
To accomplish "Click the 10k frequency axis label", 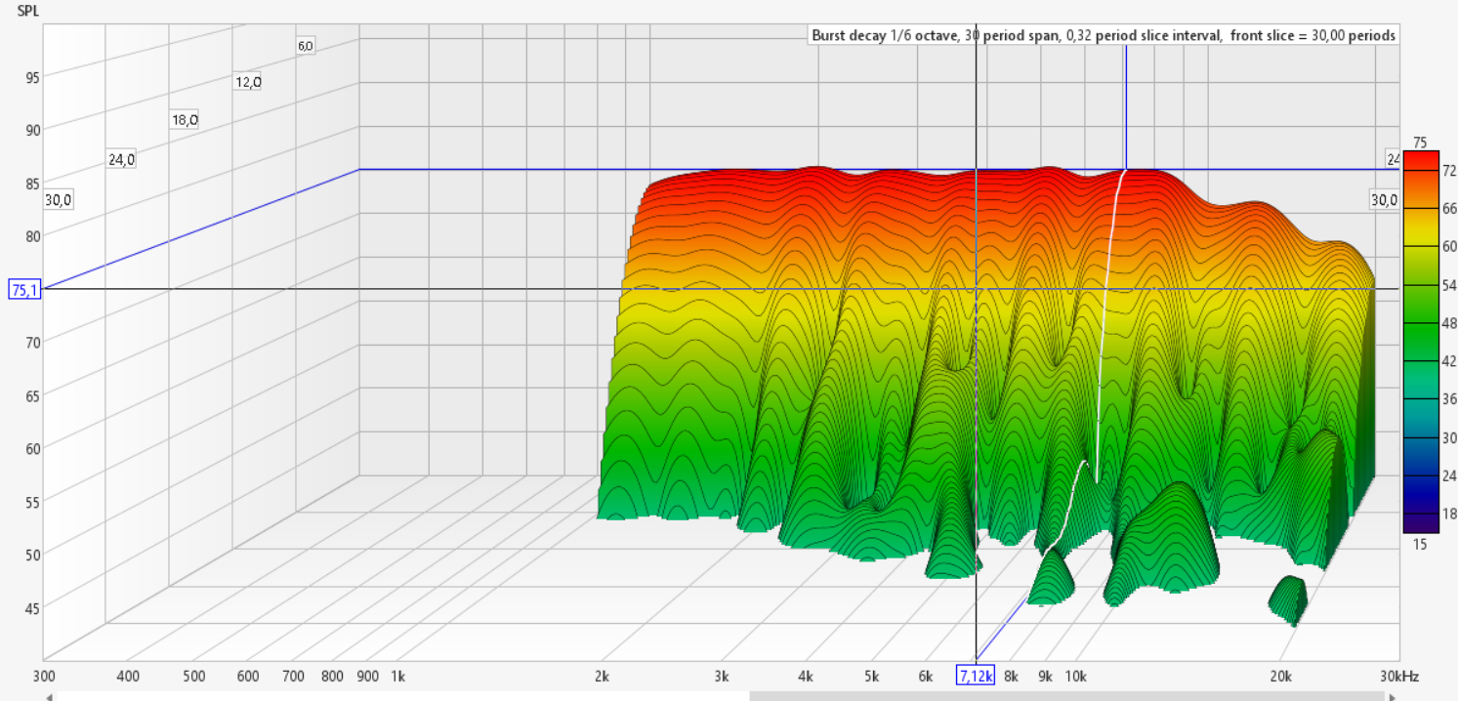I will (1076, 676).
